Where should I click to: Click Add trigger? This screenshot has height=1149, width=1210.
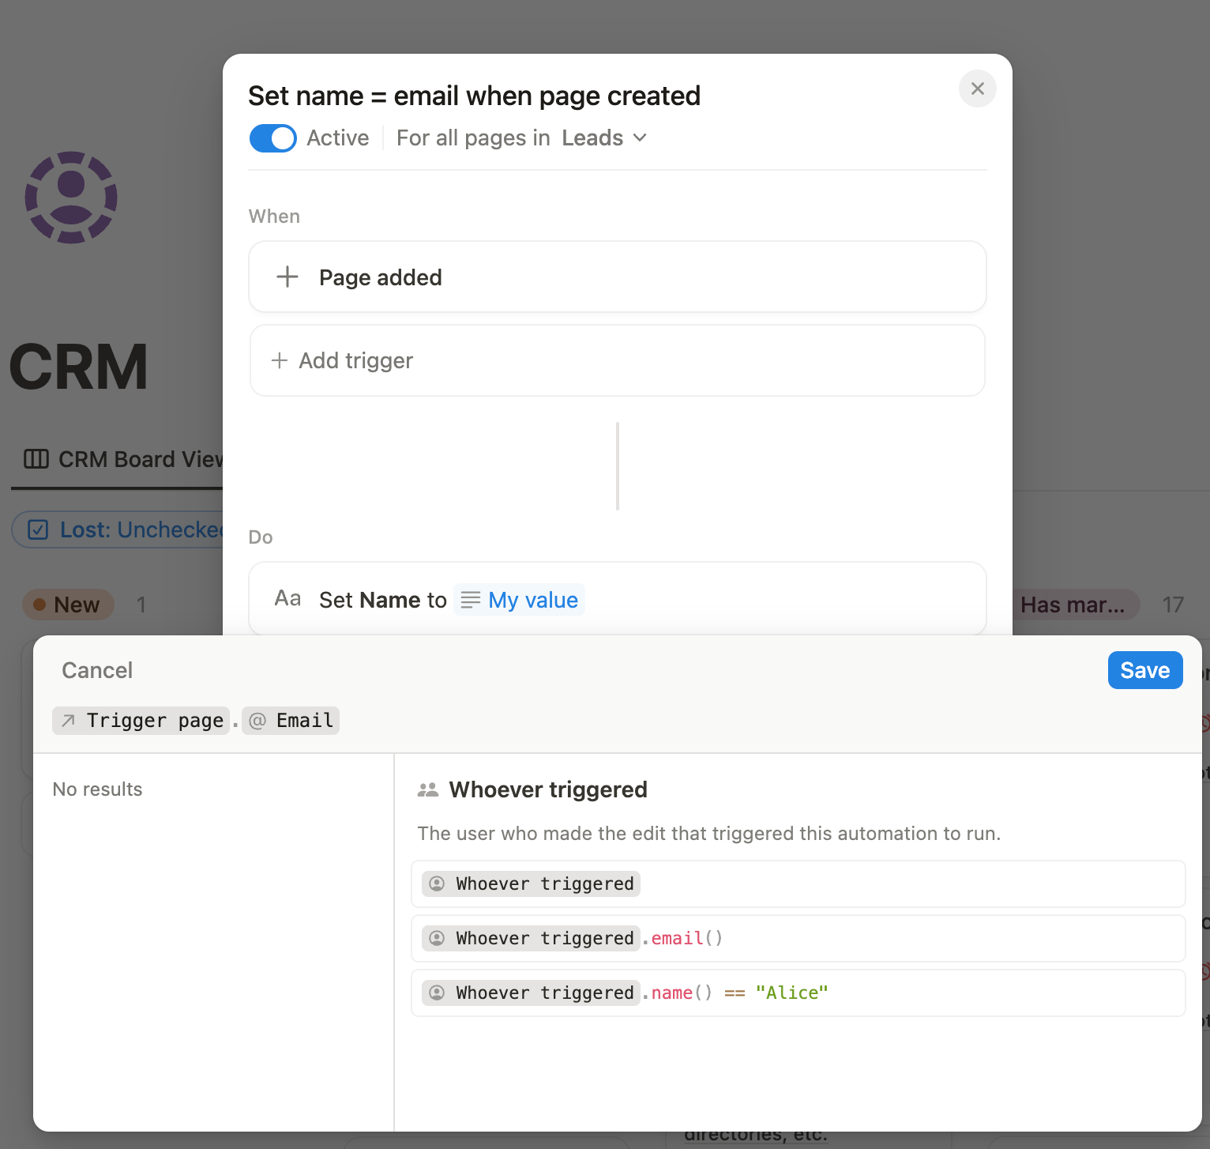618,360
